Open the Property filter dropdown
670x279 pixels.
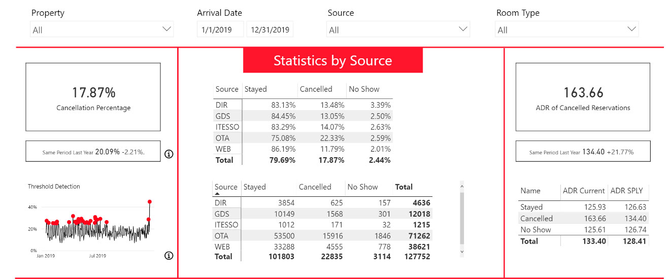coord(102,29)
